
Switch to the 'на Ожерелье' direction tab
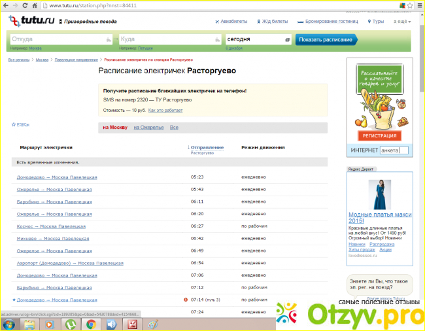point(148,127)
